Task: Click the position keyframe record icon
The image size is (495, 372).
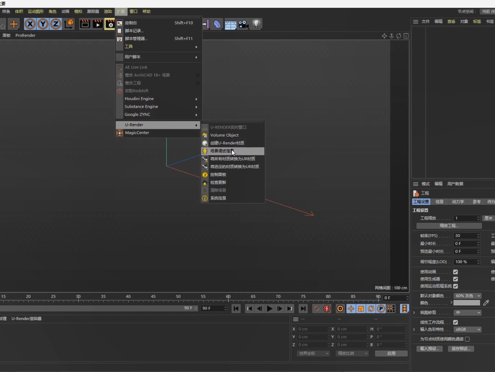Action: (x=351, y=309)
